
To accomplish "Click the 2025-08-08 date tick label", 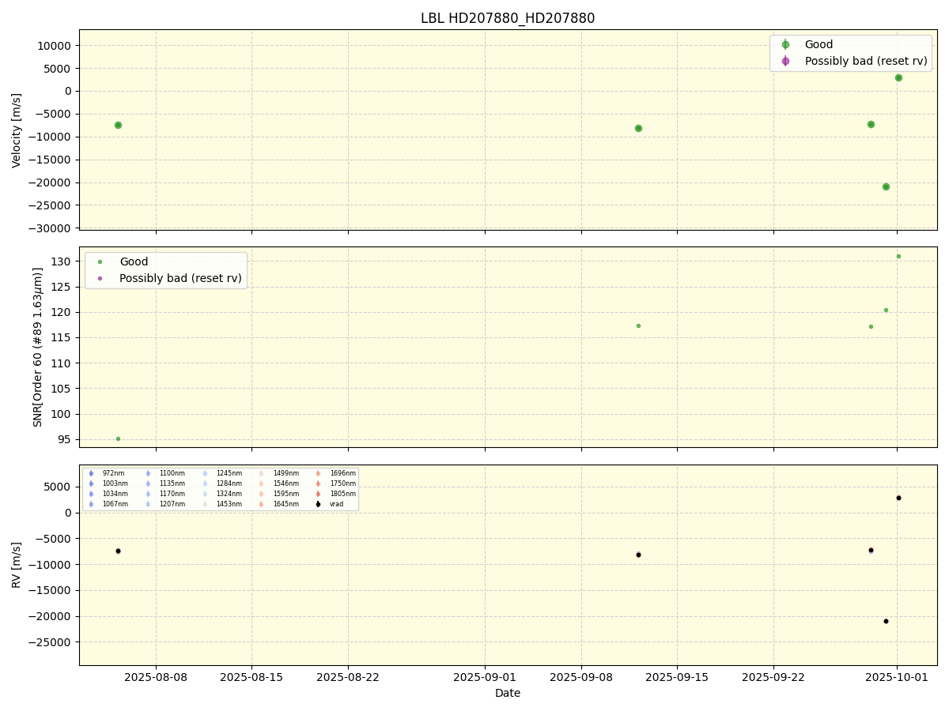I will (156, 677).
